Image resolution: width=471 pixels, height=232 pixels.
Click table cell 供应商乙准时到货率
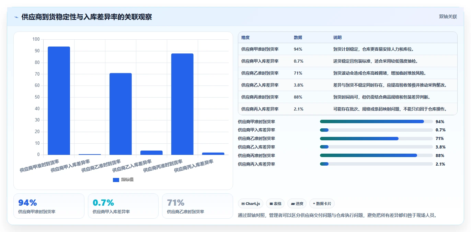click(x=260, y=73)
